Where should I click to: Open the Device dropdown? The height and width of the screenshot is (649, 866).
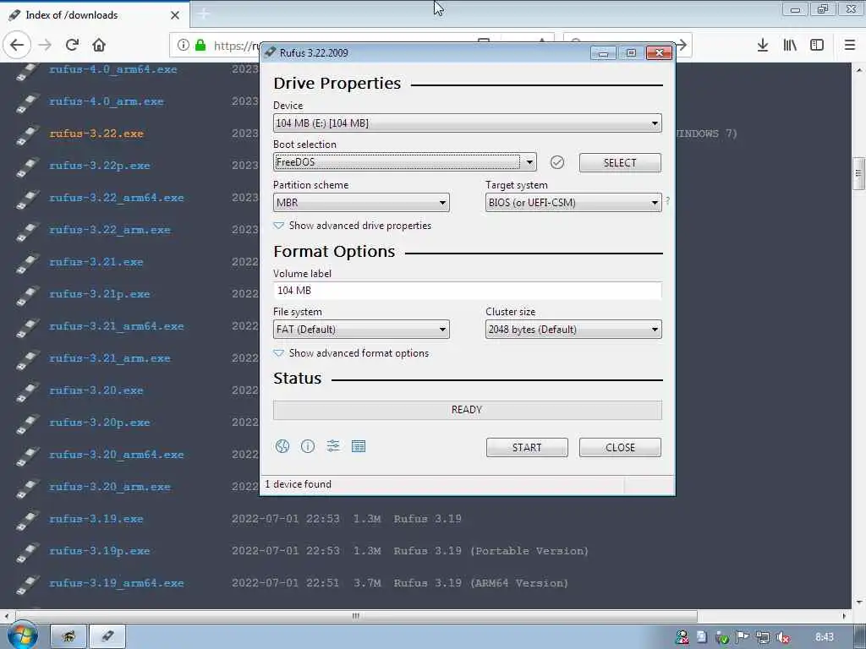[467, 123]
